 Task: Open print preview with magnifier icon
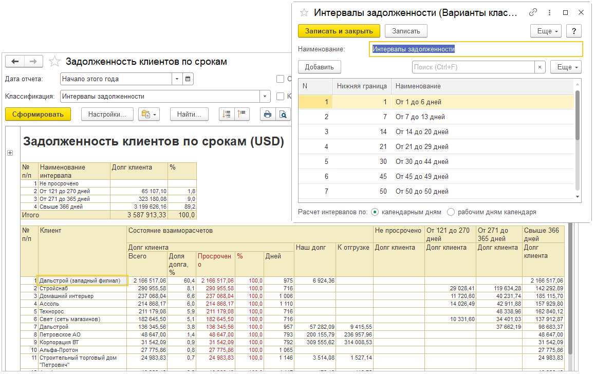pyautogui.click(x=283, y=114)
